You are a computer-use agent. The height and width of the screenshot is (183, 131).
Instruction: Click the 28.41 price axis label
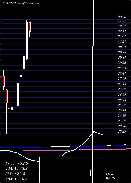(x=122, y=73)
